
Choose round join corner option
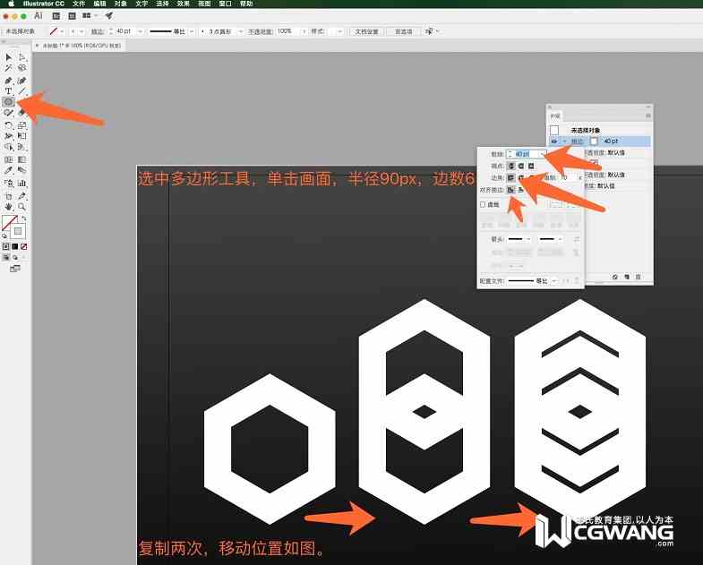(x=521, y=178)
